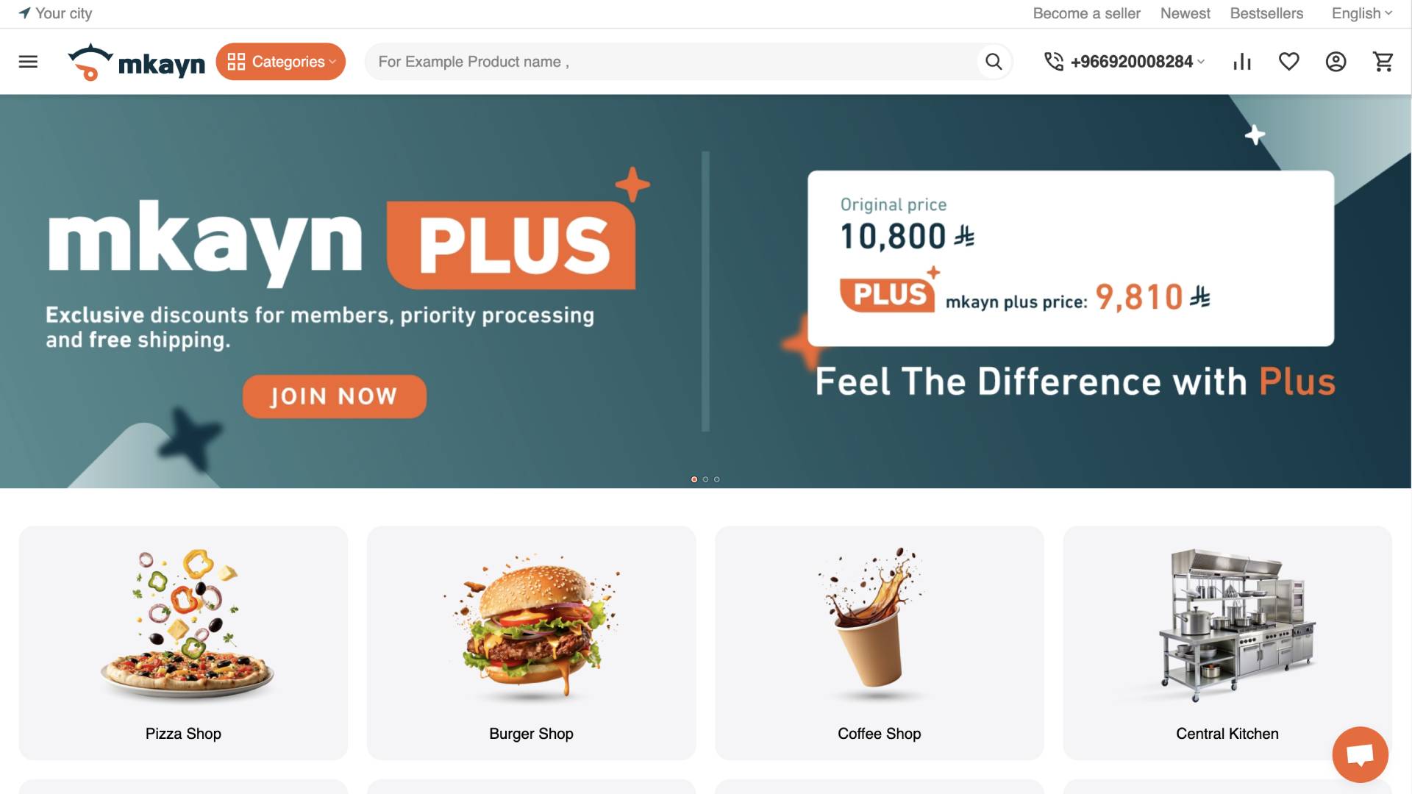This screenshot has width=1412, height=794.
Task: Click the Your city location icon
Action: tap(25, 13)
